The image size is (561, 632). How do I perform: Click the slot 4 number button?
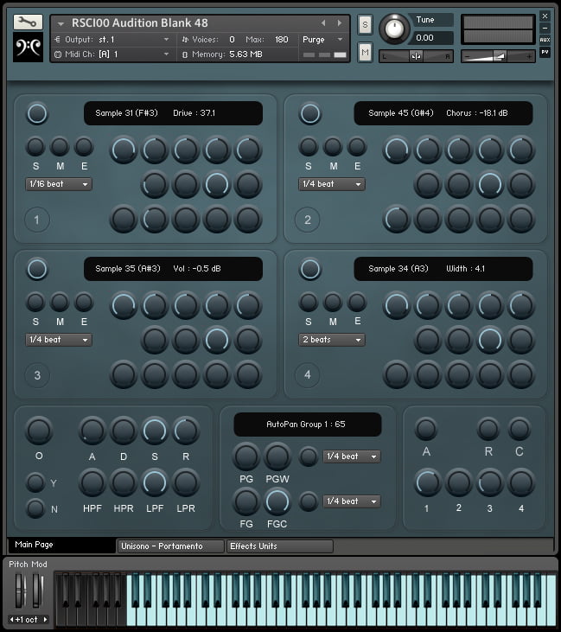[x=308, y=375]
